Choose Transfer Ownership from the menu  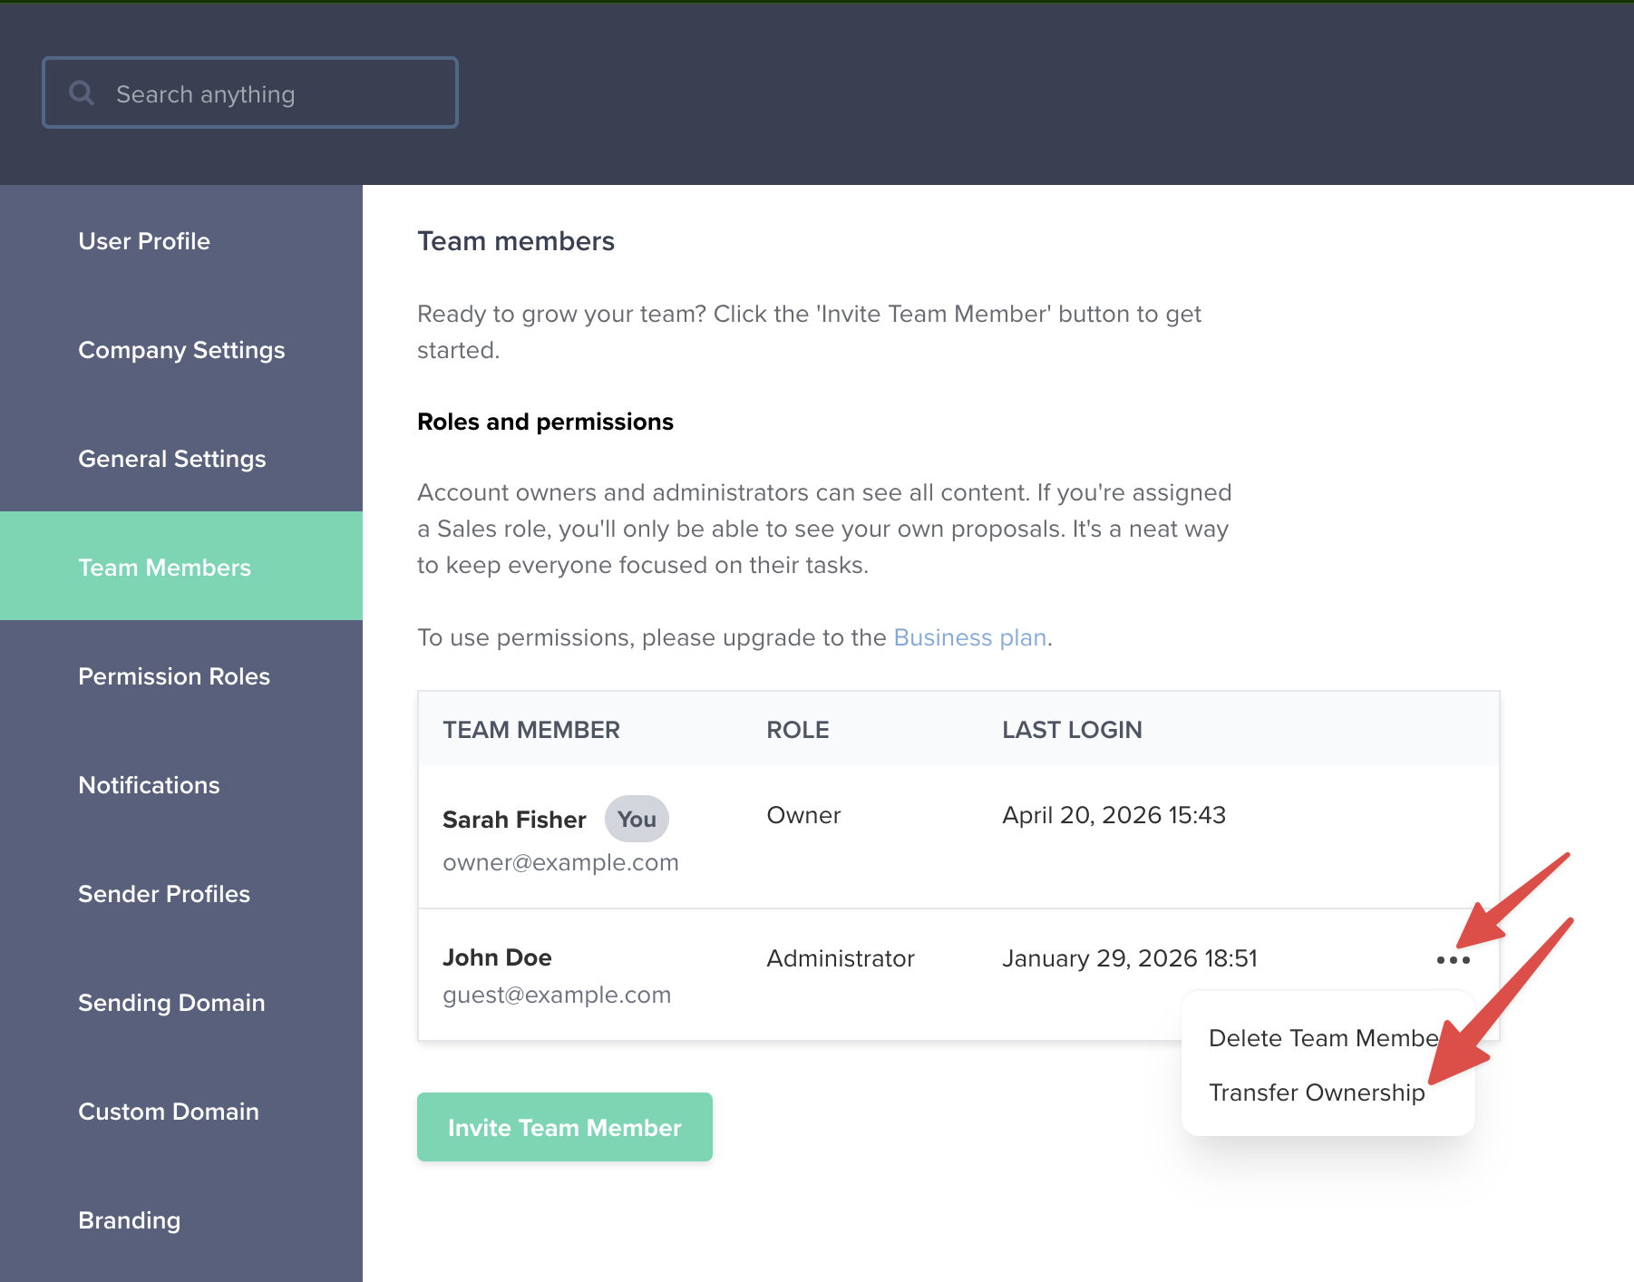[x=1316, y=1093]
